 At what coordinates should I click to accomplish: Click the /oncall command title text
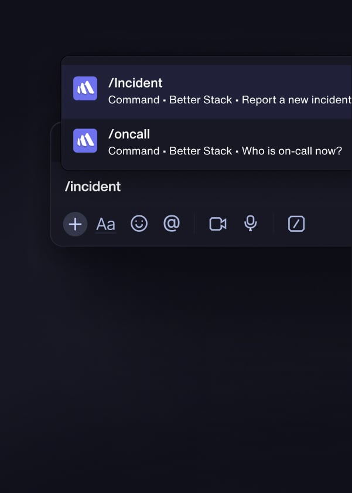click(x=129, y=134)
